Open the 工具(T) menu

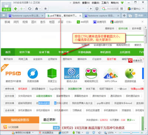(x=105, y=3)
